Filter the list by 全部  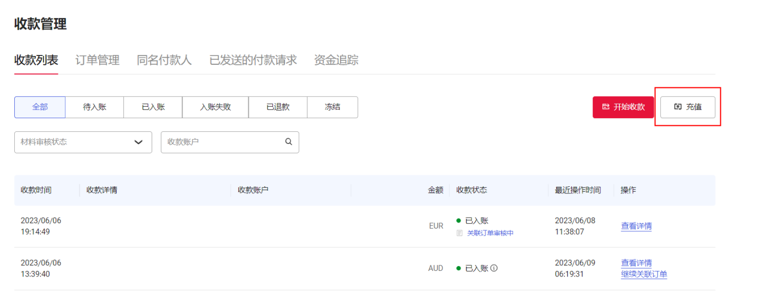tap(40, 107)
